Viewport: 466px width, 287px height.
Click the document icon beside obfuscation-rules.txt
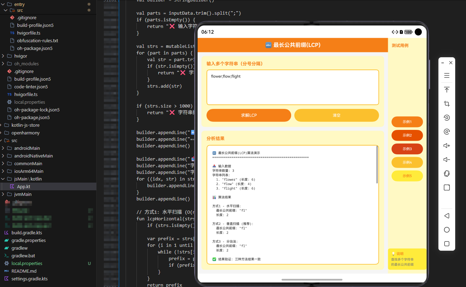12,41
